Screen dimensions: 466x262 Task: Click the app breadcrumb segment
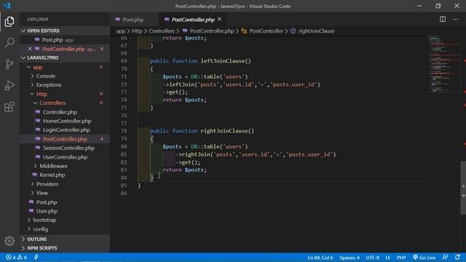click(121, 31)
